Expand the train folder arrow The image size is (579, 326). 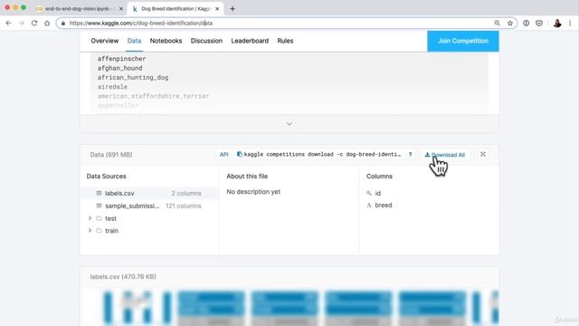(x=90, y=231)
